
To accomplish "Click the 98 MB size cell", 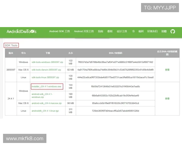I will click(71, 103).
